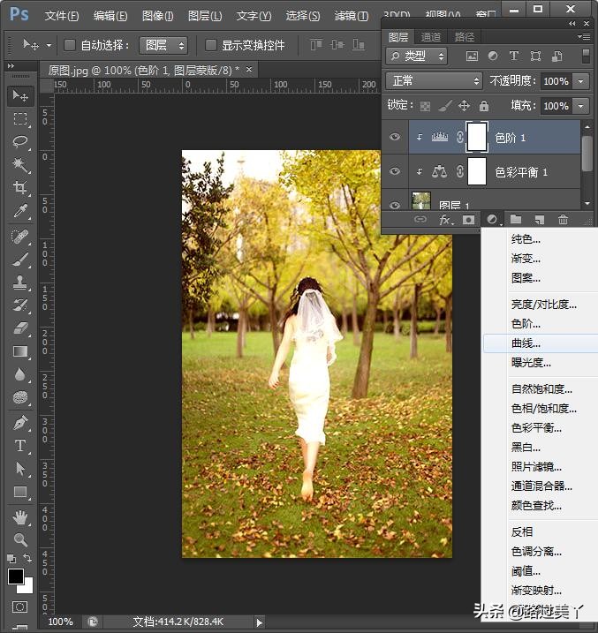This screenshot has height=633, width=598.
Task: Filter layers by adjustment layer icon
Action: click(x=493, y=56)
